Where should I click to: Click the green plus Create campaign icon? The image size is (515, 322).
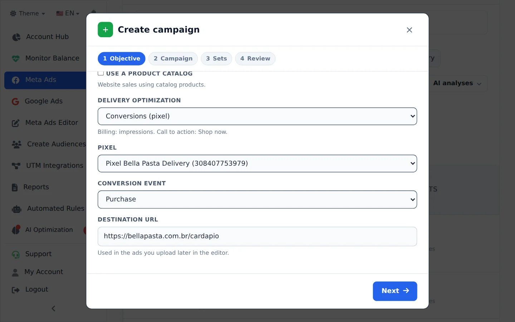(x=105, y=30)
